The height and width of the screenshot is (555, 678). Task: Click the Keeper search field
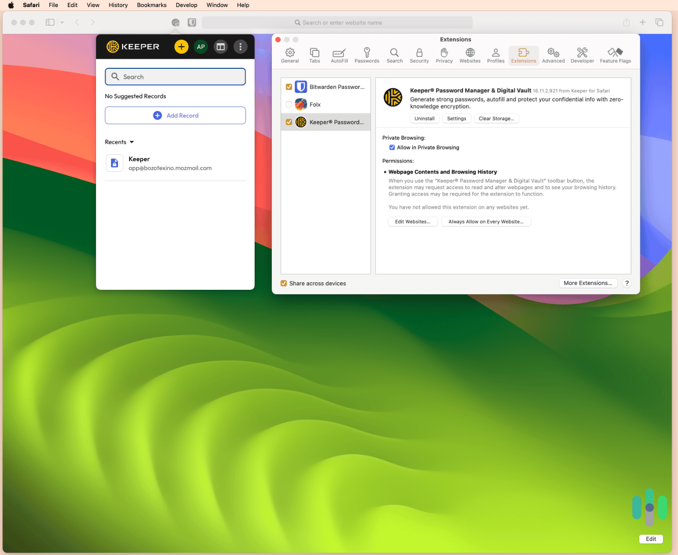pyautogui.click(x=175, y=76)
